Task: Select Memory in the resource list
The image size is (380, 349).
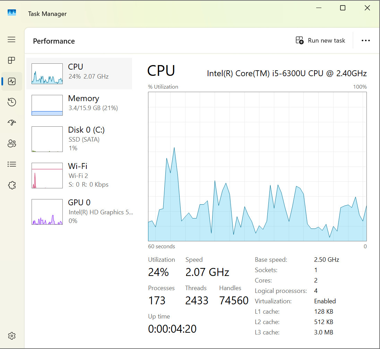Action: (79, 105)
